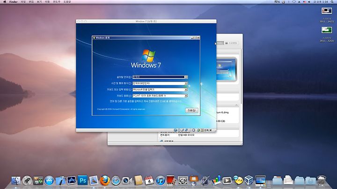Image resolution: width=337 pixels, height=189 pixels.
Task: Open Xcode from the Dock
Action: (x=60, y=181)
